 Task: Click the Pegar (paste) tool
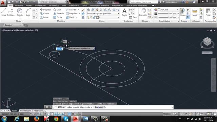pyautogui.click(x=208, y=12)
